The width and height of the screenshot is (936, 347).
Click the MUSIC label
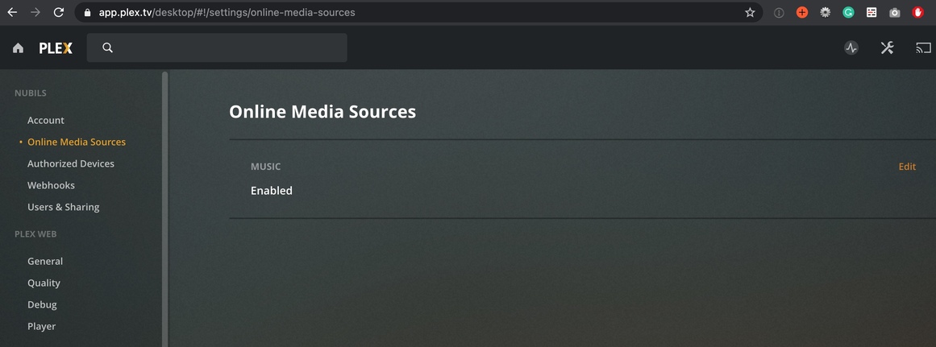[265, 167]
